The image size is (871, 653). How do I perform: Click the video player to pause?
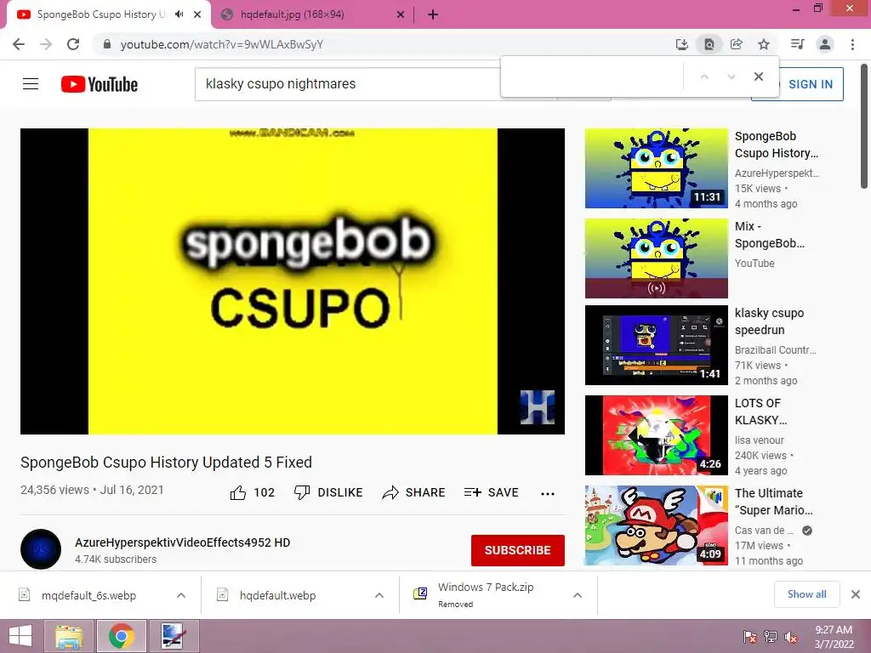(293, 281)
